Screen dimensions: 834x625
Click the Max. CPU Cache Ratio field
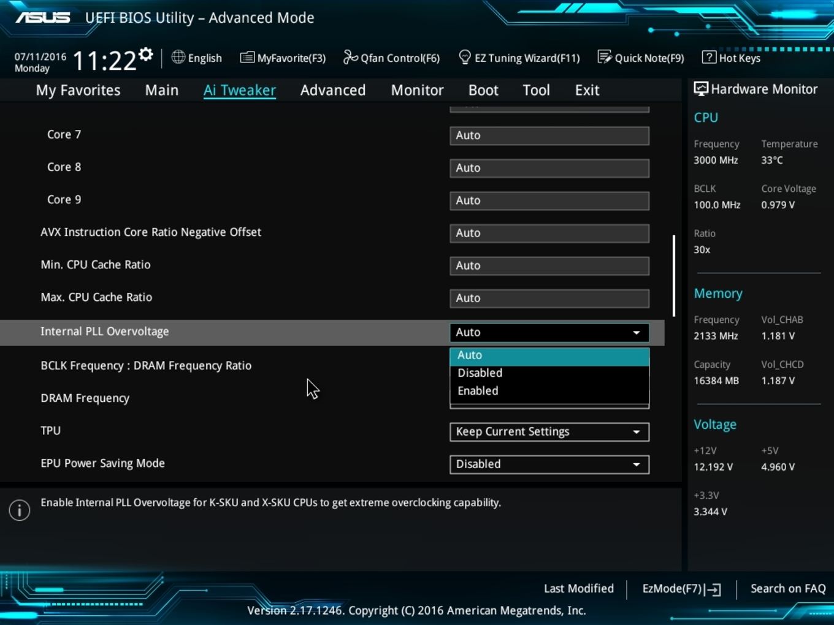click(549, 298)
